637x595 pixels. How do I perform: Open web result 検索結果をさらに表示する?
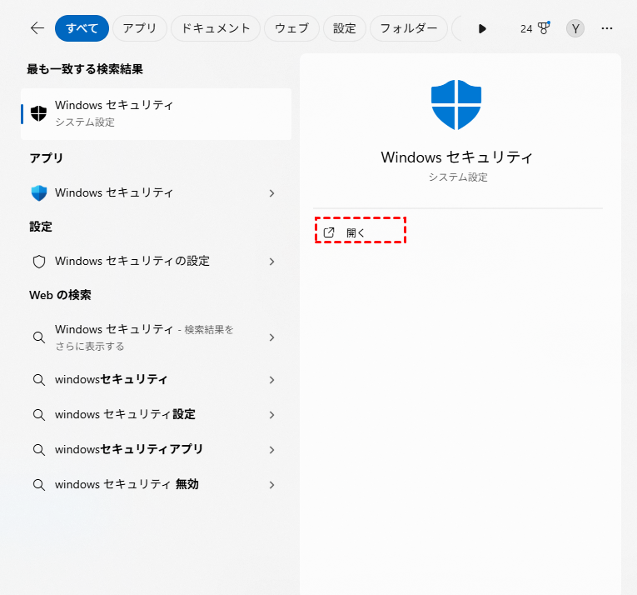pyautogui.click(x=156, y=337)
